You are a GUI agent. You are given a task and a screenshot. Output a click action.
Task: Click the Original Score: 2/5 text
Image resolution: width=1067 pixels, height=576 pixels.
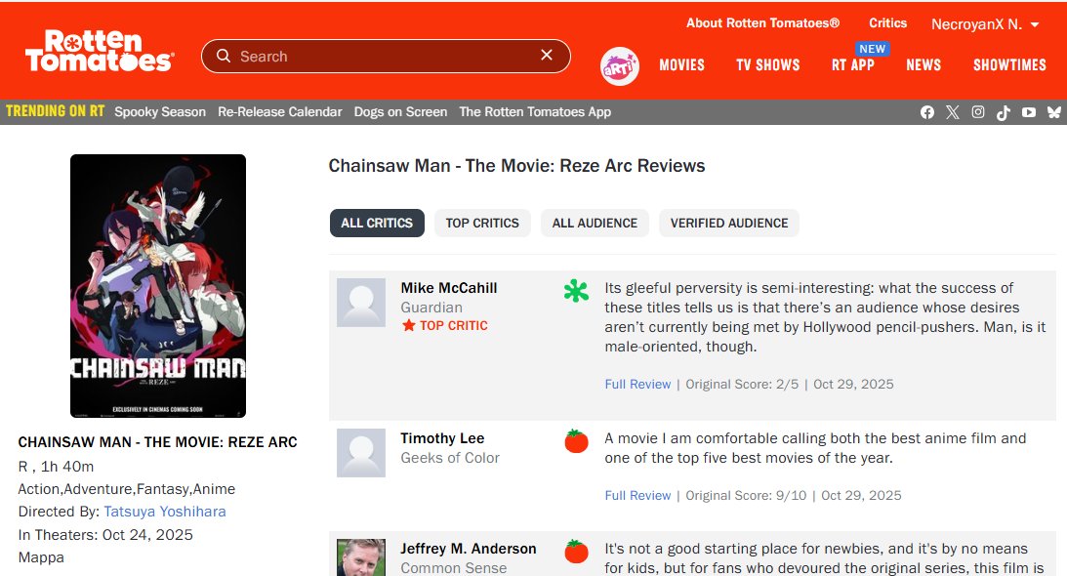(x=742, y=384)
